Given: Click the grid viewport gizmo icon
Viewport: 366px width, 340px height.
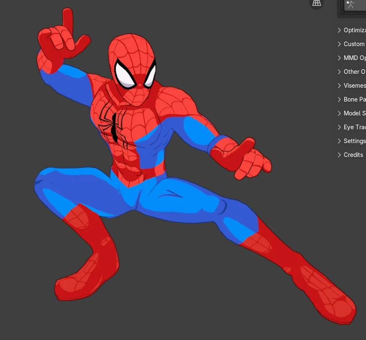Looking at the screenshot, I should 316,4.
